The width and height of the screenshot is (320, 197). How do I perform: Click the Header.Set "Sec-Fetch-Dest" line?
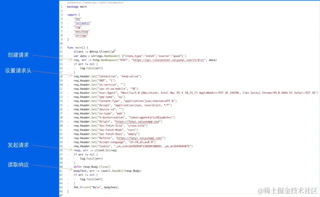(x=107, y=134)
